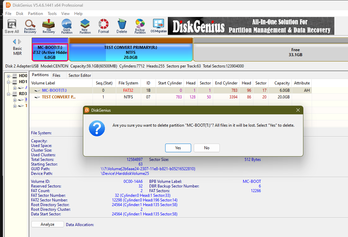This screenshot has height=237, width=348.
Task: Switch to the Partitions tab
Action: click(40, 75)
